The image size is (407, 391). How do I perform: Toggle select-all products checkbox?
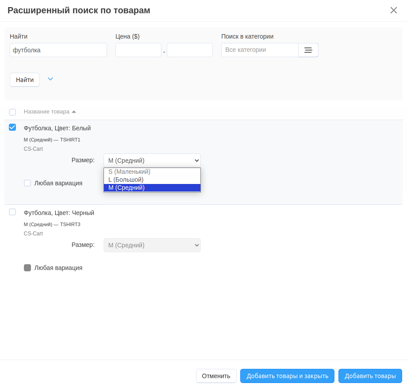click(12, 112)
